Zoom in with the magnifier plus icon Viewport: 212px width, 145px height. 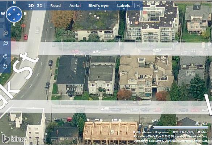pos(5,33)
